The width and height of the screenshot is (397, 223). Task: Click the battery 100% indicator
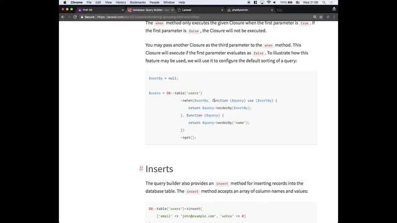[x=287, y=2]
